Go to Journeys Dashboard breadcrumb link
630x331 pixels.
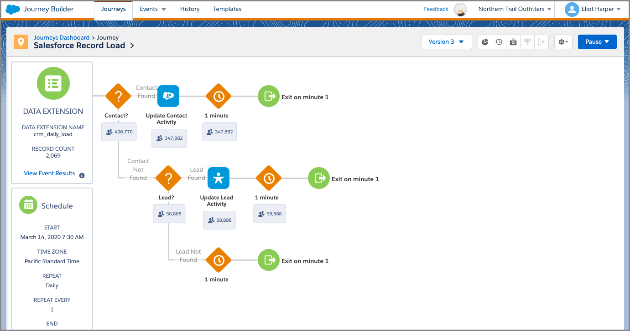pyautogui.click(x=62, y=38)
